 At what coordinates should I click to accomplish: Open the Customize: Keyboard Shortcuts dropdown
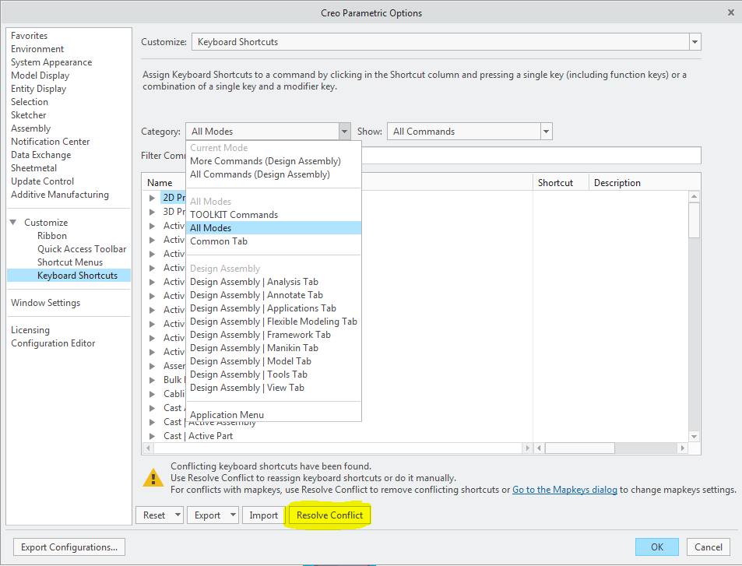(694, 42)
